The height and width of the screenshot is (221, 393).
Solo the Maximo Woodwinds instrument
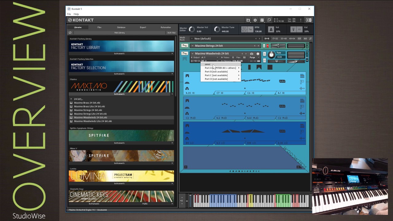pyautogui.click(x=264, y=54)
